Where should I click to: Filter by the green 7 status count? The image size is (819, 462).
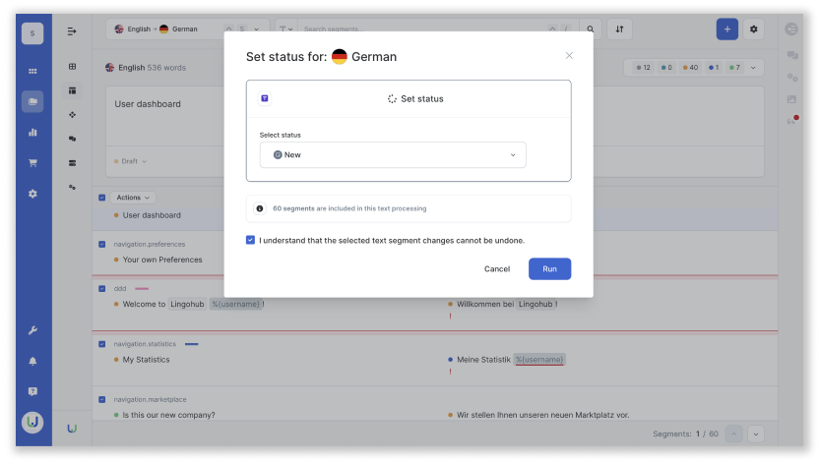coord(734,67)
